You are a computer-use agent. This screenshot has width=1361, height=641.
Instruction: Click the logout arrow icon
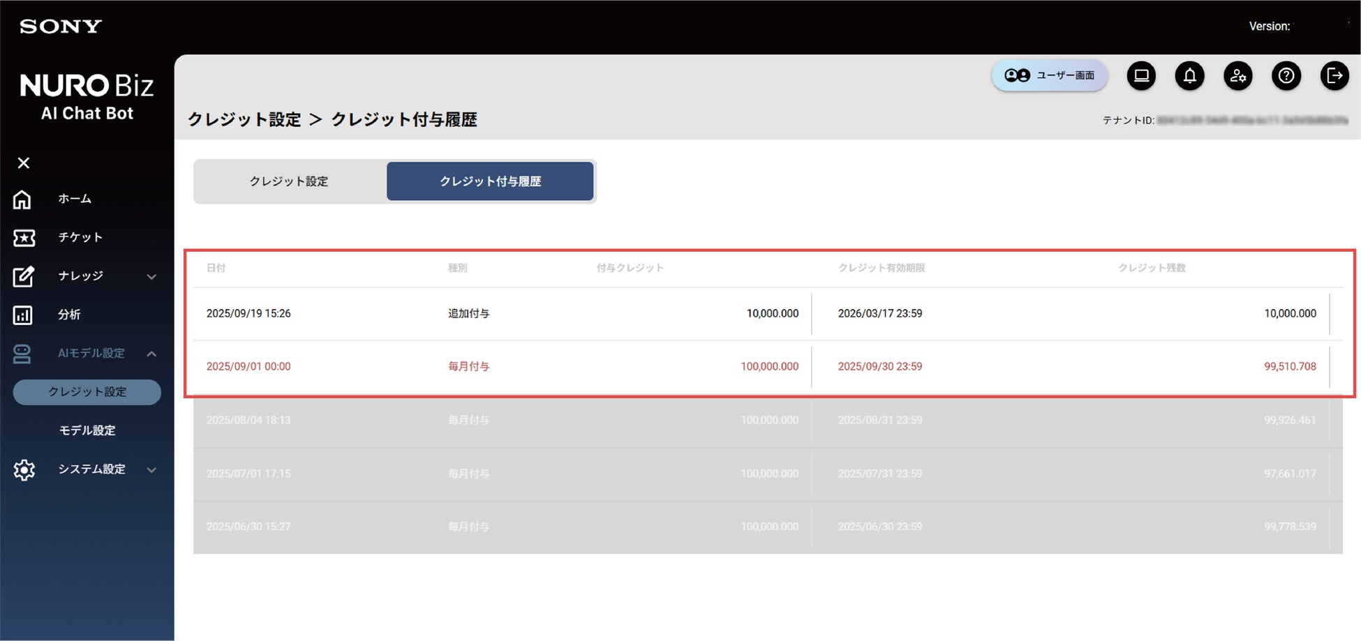tap(1334, 75)
